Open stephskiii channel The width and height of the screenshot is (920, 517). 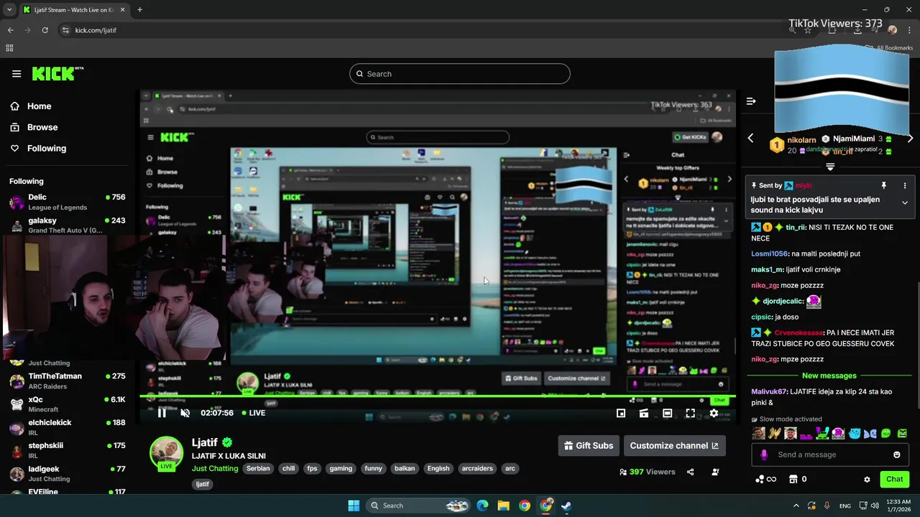(x=67, y=450)
